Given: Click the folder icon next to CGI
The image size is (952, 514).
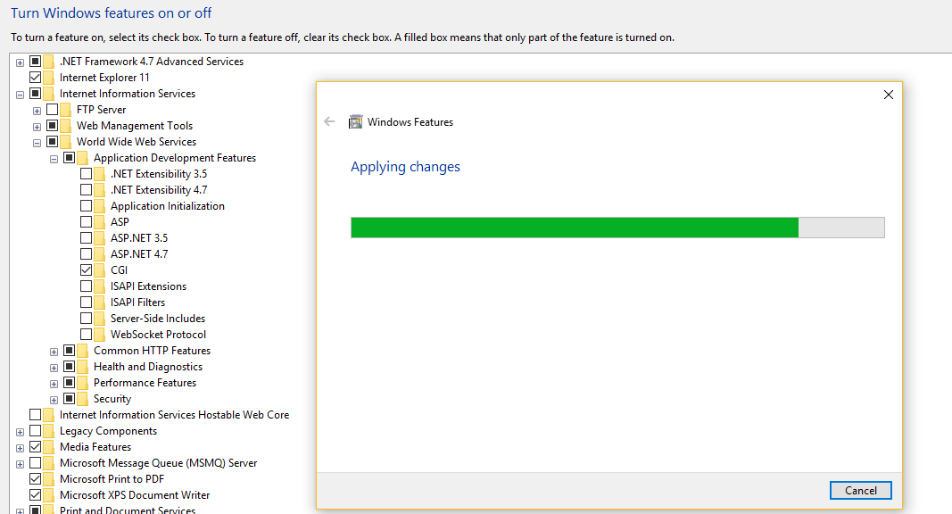Looking at the screenshot, I should (100, 270).
